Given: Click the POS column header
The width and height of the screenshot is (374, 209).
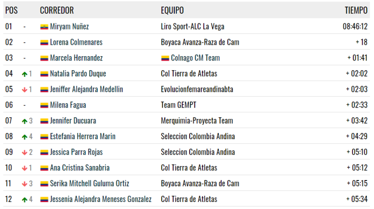Looking at the screenshot, I should [11, 10].
